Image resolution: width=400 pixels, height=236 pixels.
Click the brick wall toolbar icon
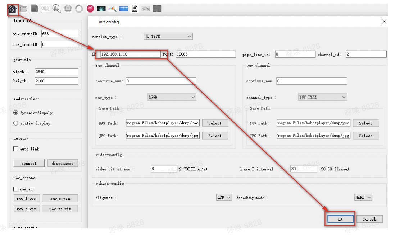[x=157, y=9]
